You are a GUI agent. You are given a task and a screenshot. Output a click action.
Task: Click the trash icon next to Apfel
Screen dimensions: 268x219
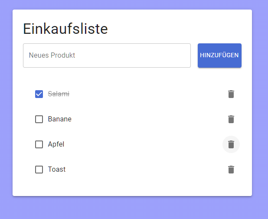pos(231,144)
